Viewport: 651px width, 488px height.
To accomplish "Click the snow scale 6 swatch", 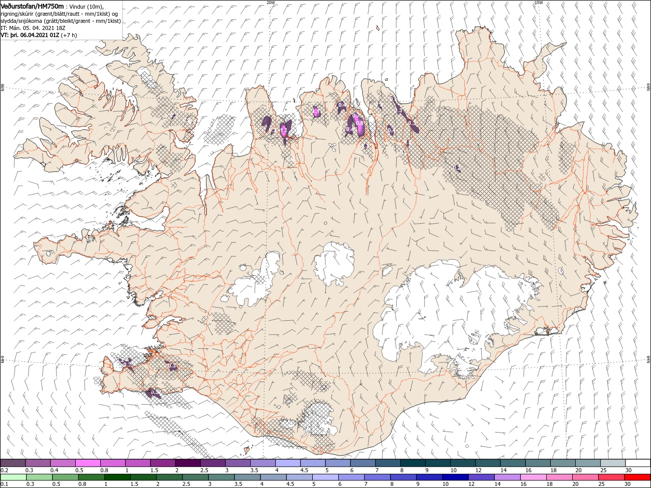I will click(363, 463).
